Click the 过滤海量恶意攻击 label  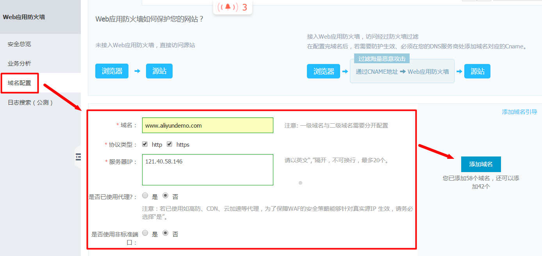pos(382,59)
